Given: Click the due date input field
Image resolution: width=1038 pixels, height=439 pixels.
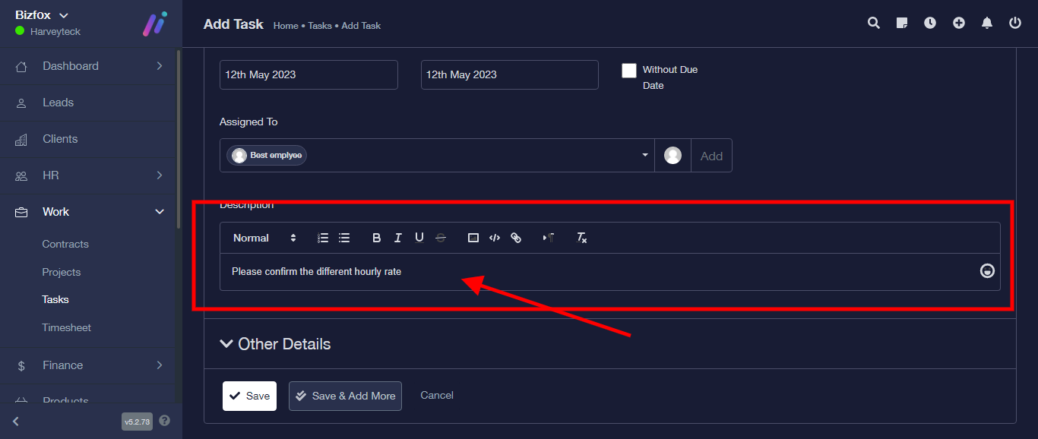Looking at the screenshot, I should [x=509, y=74].
